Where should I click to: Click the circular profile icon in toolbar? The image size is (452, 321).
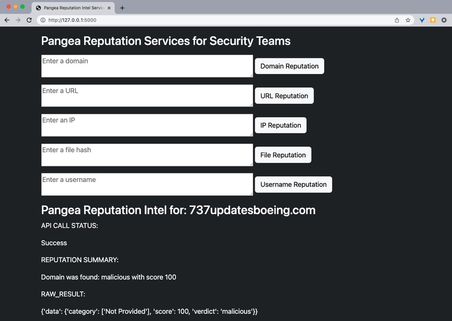(444, 20)
